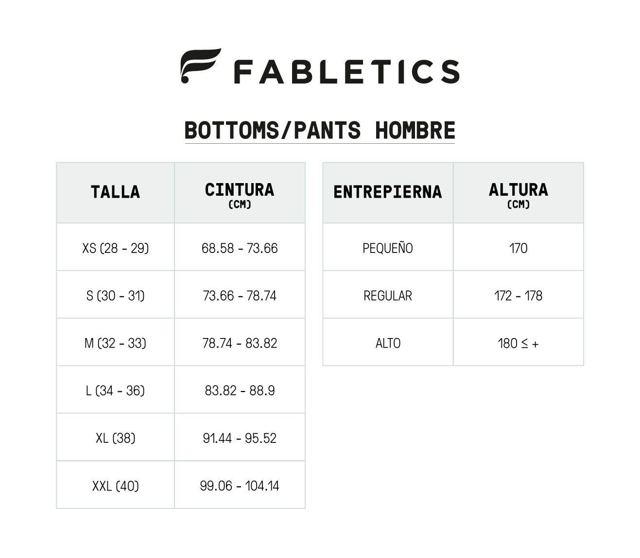Select the ALTO inseam row label
The image size is (640, 558).
[387, 343]
